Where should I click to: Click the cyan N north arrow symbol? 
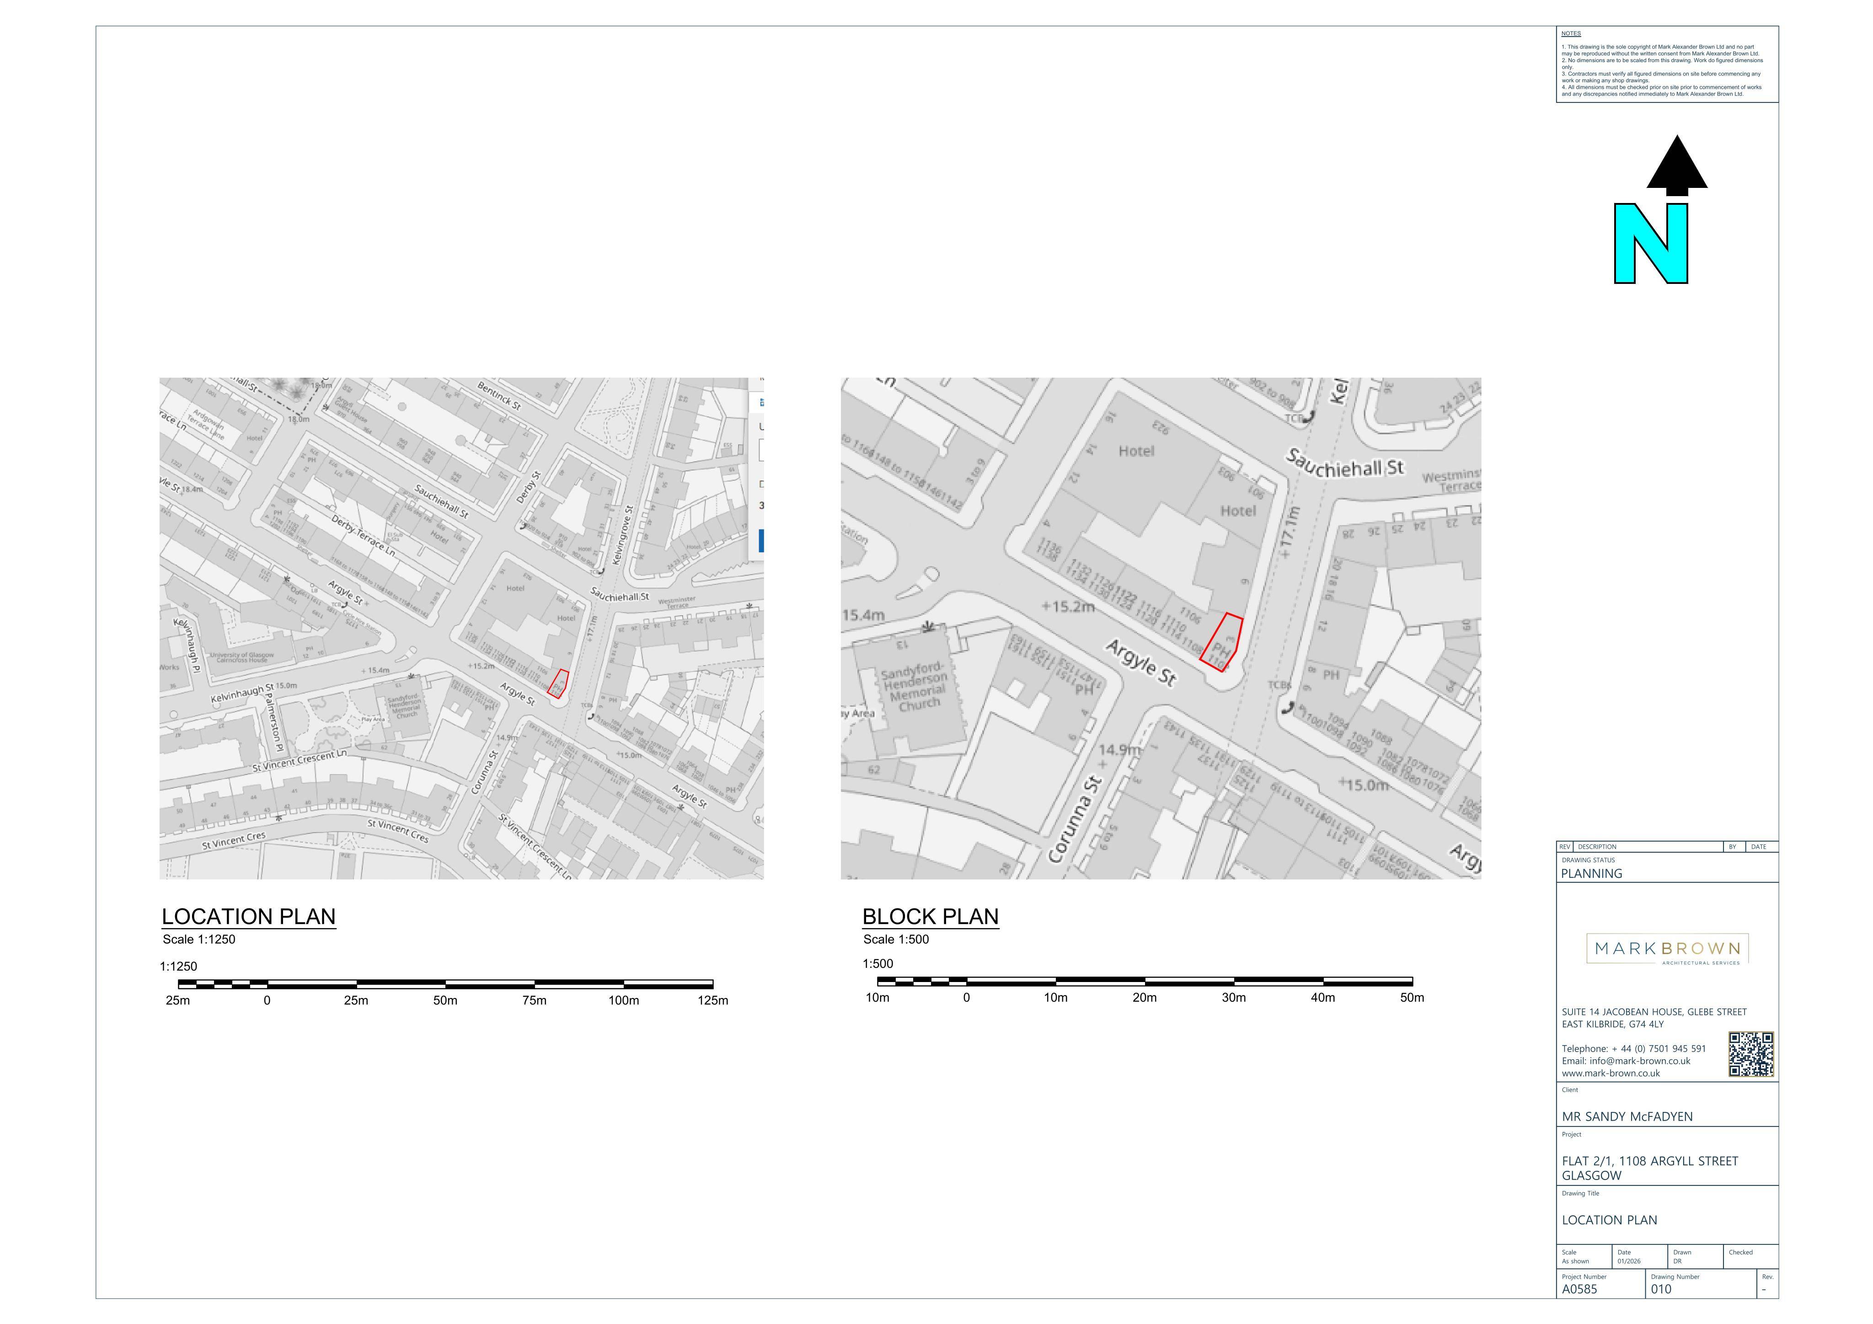pyautogui.click(x=1650, y=244)
